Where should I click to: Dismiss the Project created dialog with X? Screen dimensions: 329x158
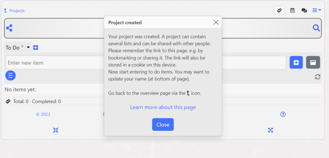[x=216, y=22]
